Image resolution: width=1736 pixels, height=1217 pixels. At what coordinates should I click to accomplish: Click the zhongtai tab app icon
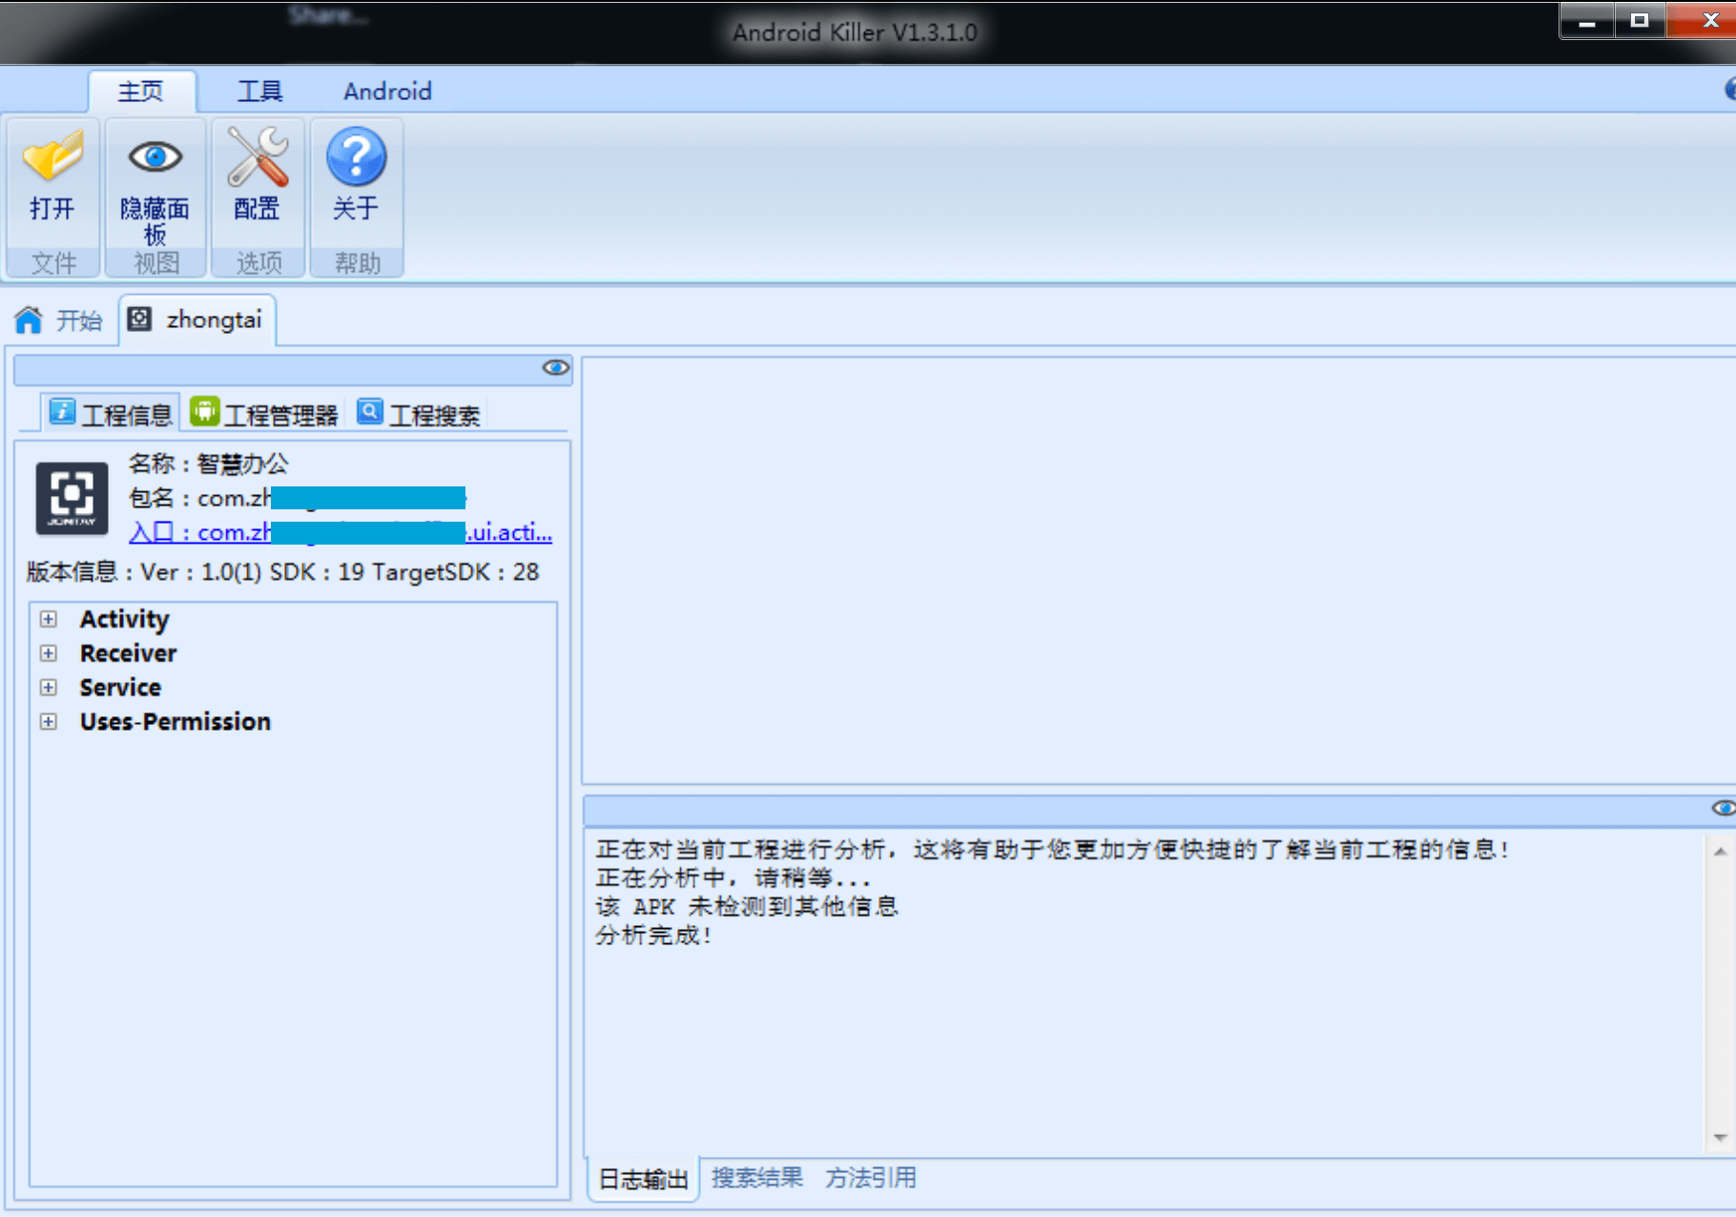[140, 319]
